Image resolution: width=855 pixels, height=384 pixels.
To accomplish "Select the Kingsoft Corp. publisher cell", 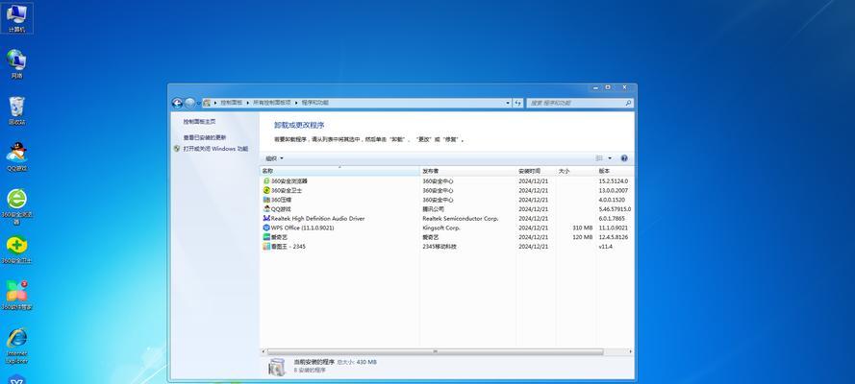I will [x=441, y=228].
